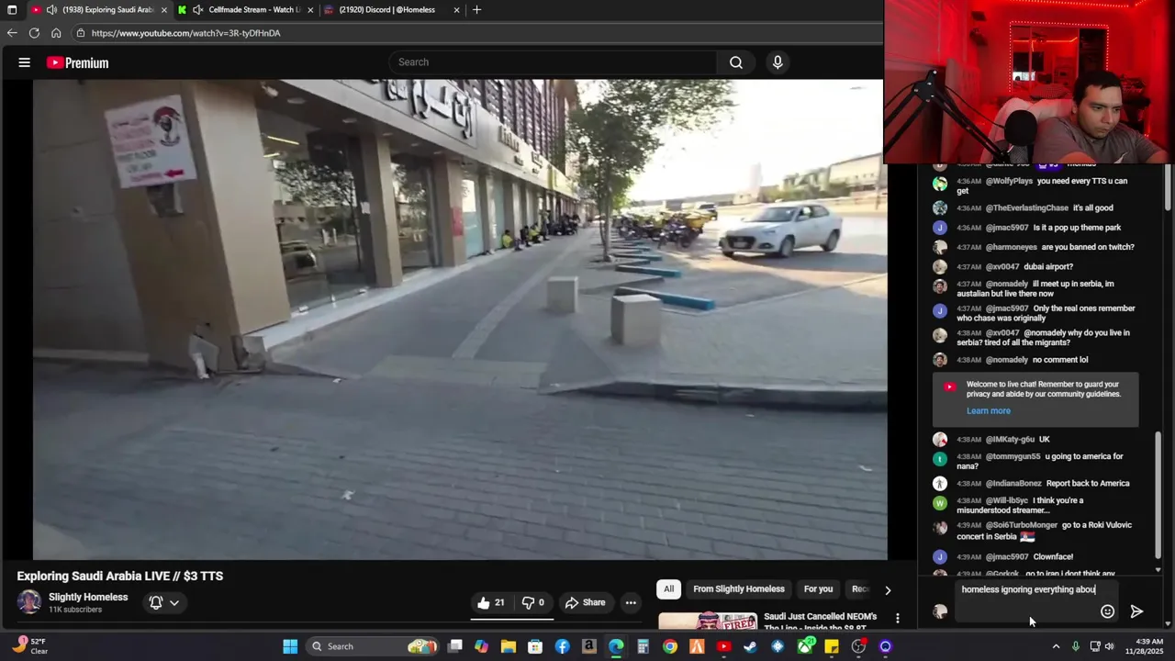Open the Slightly Homeless channel avatar

click(x=29, y=602)
